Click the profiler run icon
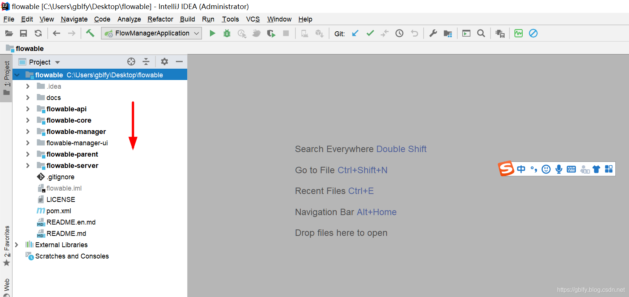 coord(256,34)
